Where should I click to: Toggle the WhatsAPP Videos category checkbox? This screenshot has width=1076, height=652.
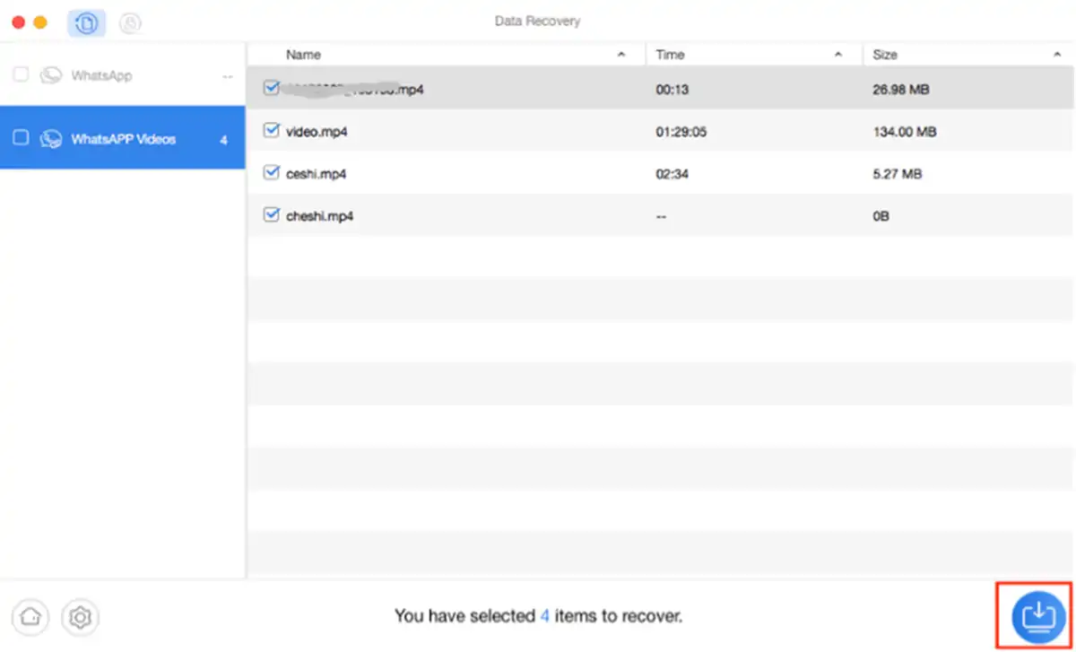pyautogui.click(x=21, y=138)
